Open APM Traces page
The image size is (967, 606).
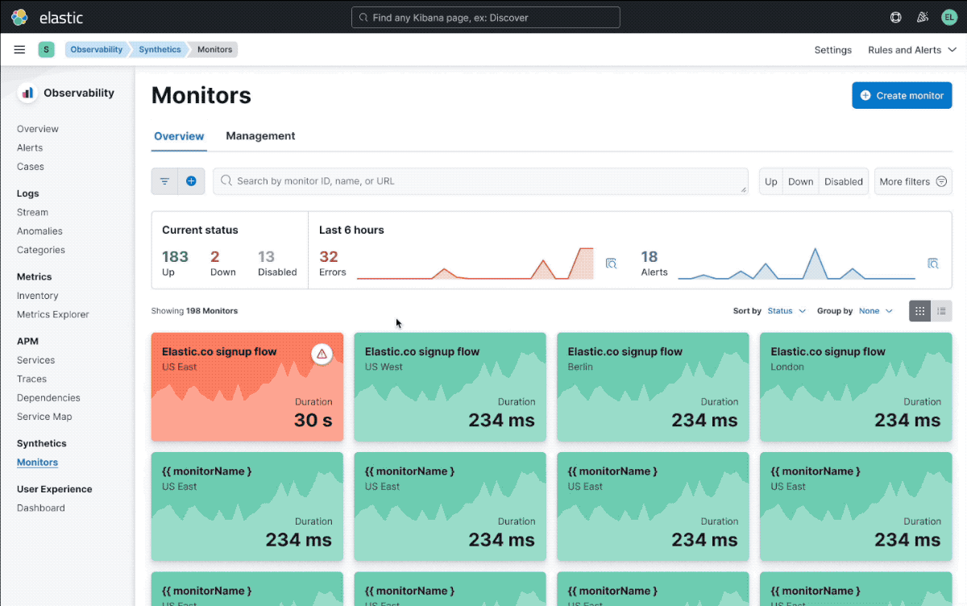[31, 379]
